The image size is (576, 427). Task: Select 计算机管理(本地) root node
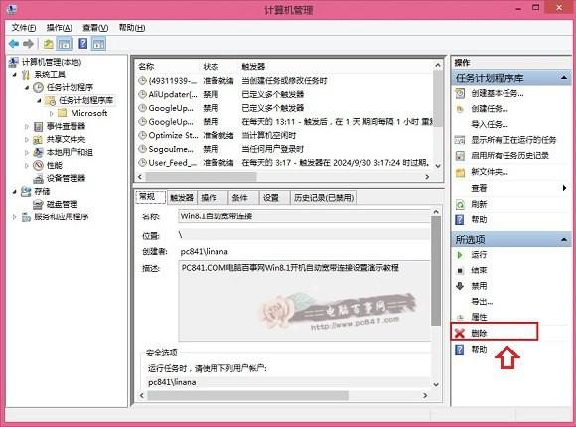tap(52, 62)
